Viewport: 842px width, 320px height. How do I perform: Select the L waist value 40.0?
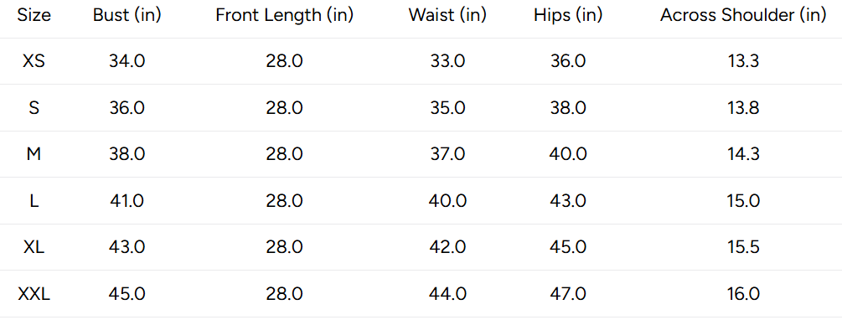pyautogui.click(x=447, y=201)
